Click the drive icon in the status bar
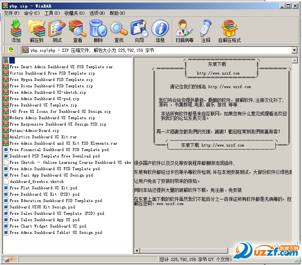Image resolution: width=302 pixels, height=265 pixels. pos(6,260)
